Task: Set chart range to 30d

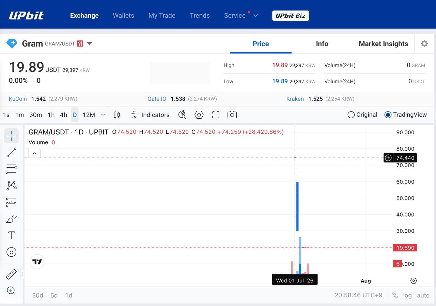Action: coord(37,295)
